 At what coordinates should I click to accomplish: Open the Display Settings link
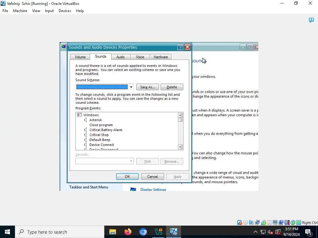coord(153,189)
